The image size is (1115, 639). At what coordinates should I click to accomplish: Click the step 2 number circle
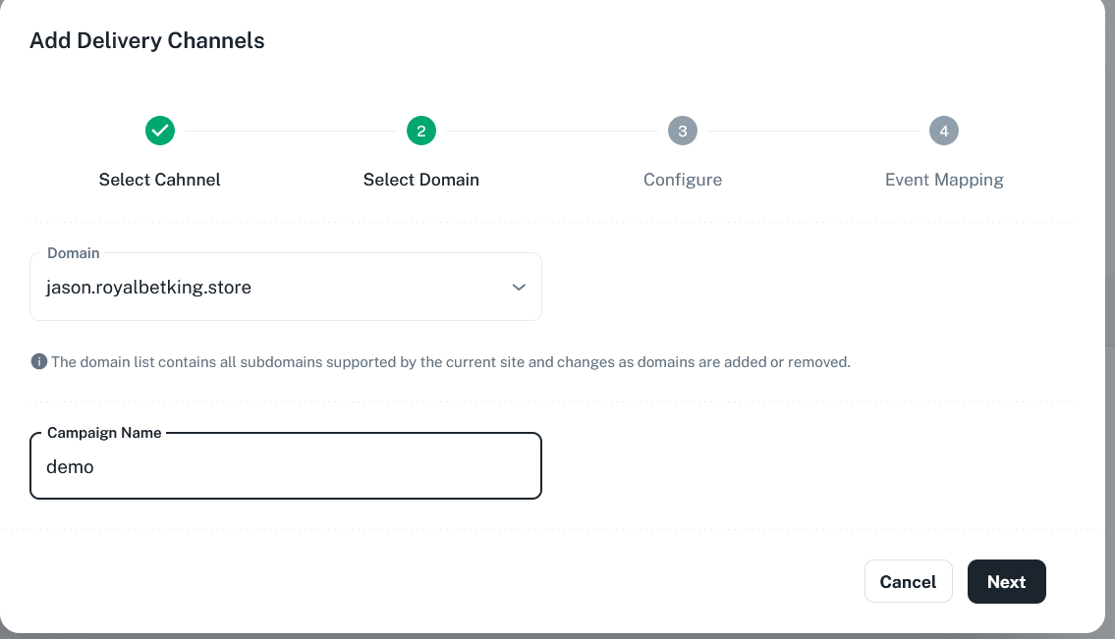pyautogui.click(x=421, y=131)
